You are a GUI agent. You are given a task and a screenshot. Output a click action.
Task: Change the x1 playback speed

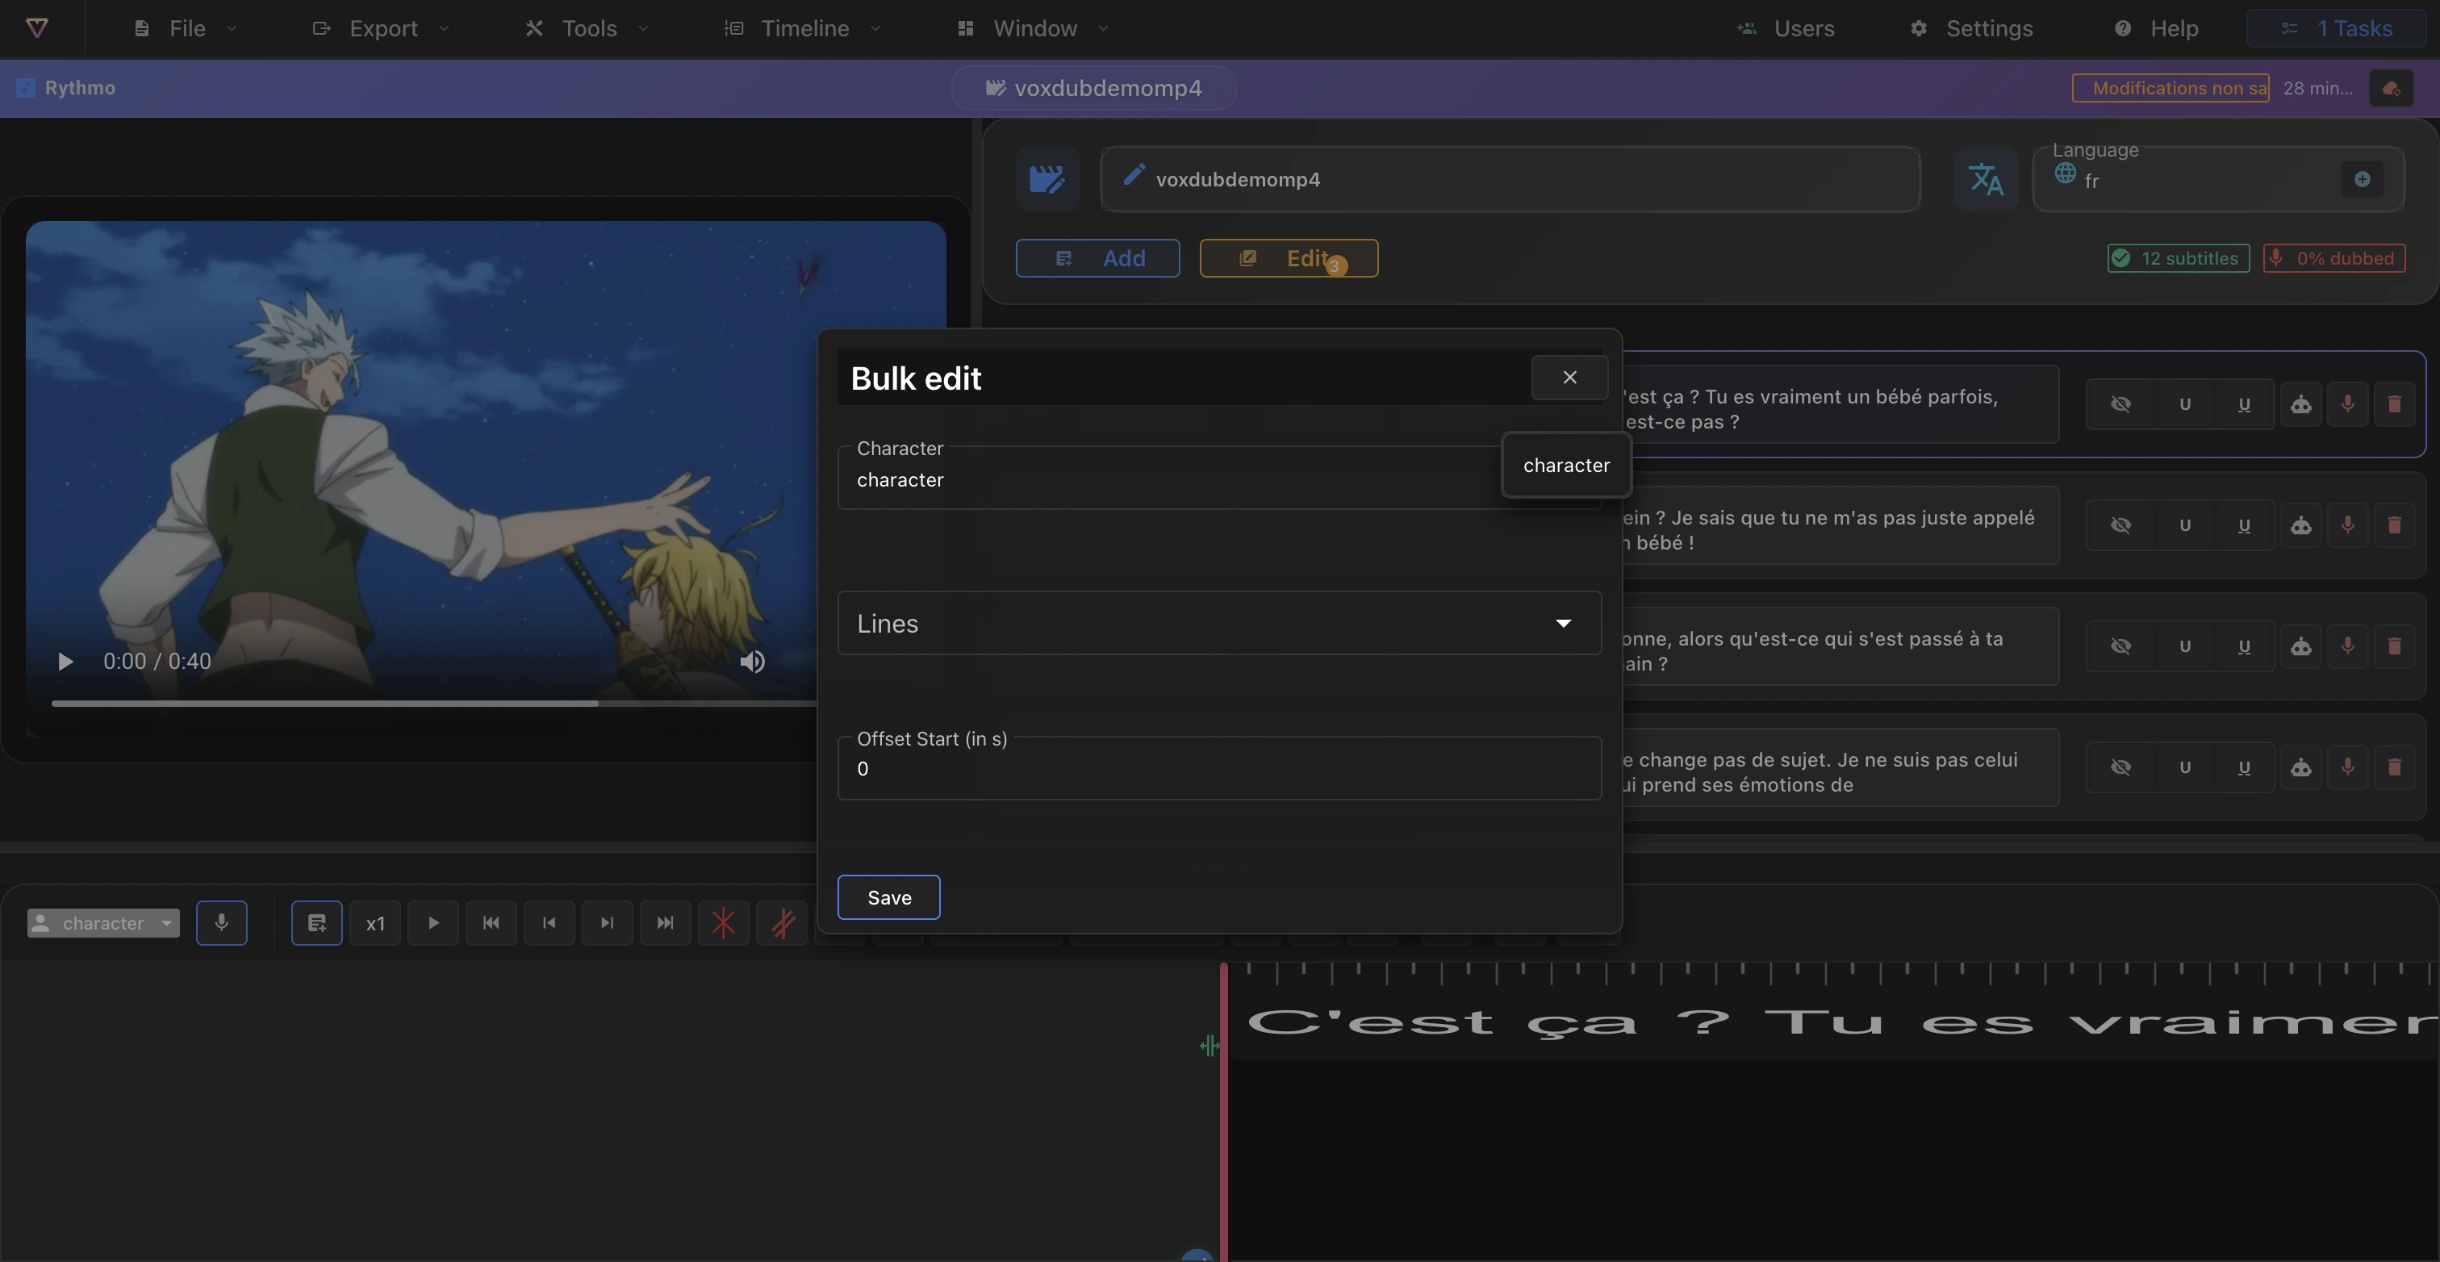click(x=375, y=923)
